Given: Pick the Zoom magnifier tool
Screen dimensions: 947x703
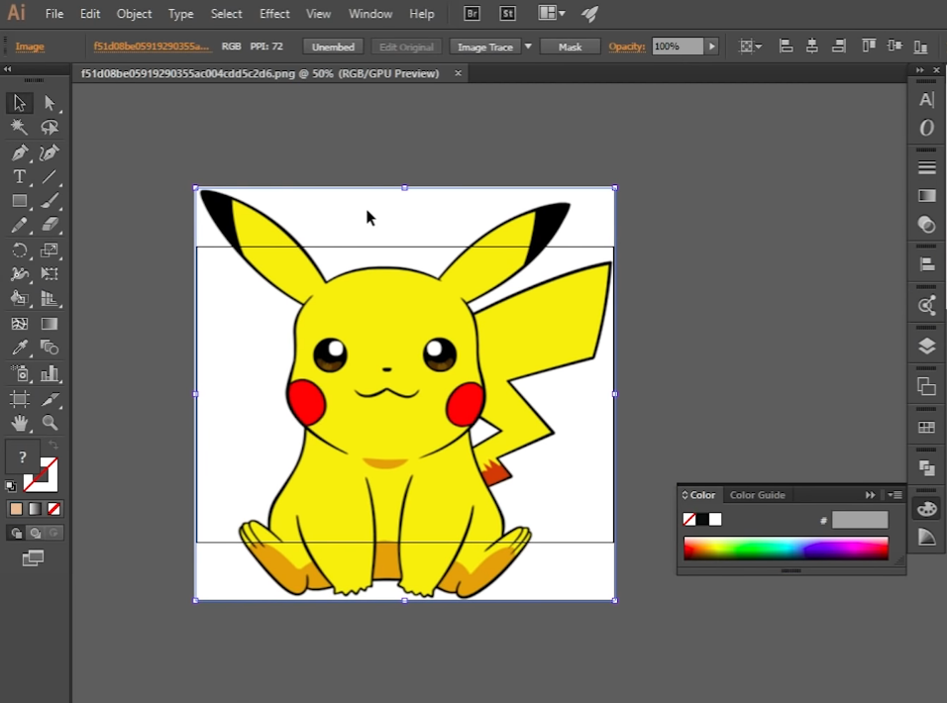Looking at the screenshot, I should pos(50,423).
